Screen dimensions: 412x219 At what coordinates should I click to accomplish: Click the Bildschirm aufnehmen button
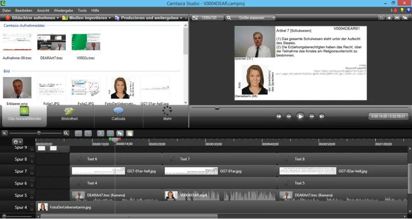point(29,18)
